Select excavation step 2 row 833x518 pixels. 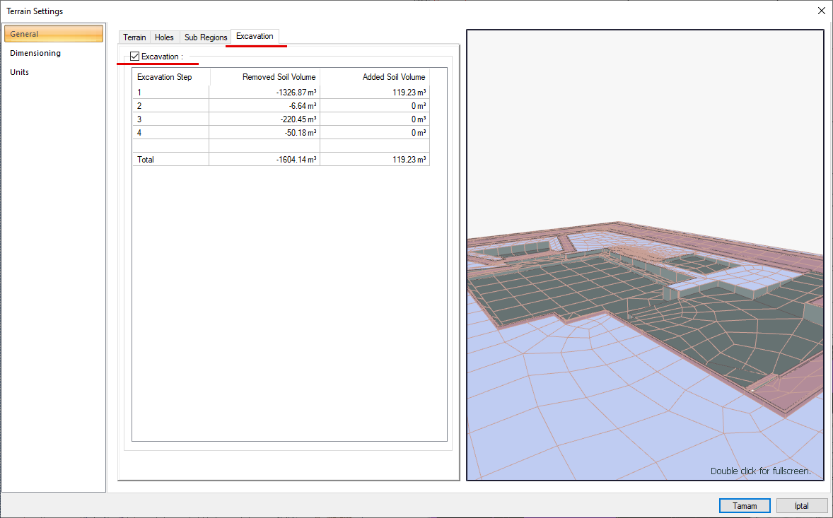point(170,105)
